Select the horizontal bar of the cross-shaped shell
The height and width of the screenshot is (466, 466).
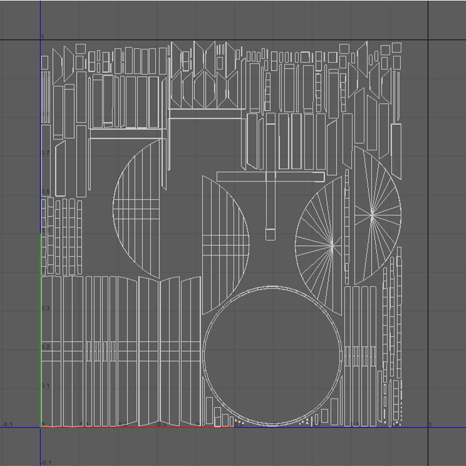click(x=270, y=176)
